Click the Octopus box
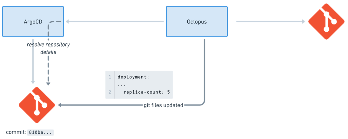 point(197,22)
